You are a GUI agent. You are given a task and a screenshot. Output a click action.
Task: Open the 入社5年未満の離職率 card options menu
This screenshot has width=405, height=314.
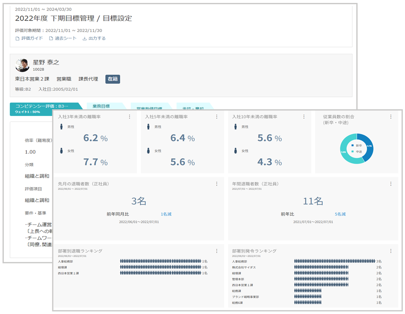click(x=217, y=117)
